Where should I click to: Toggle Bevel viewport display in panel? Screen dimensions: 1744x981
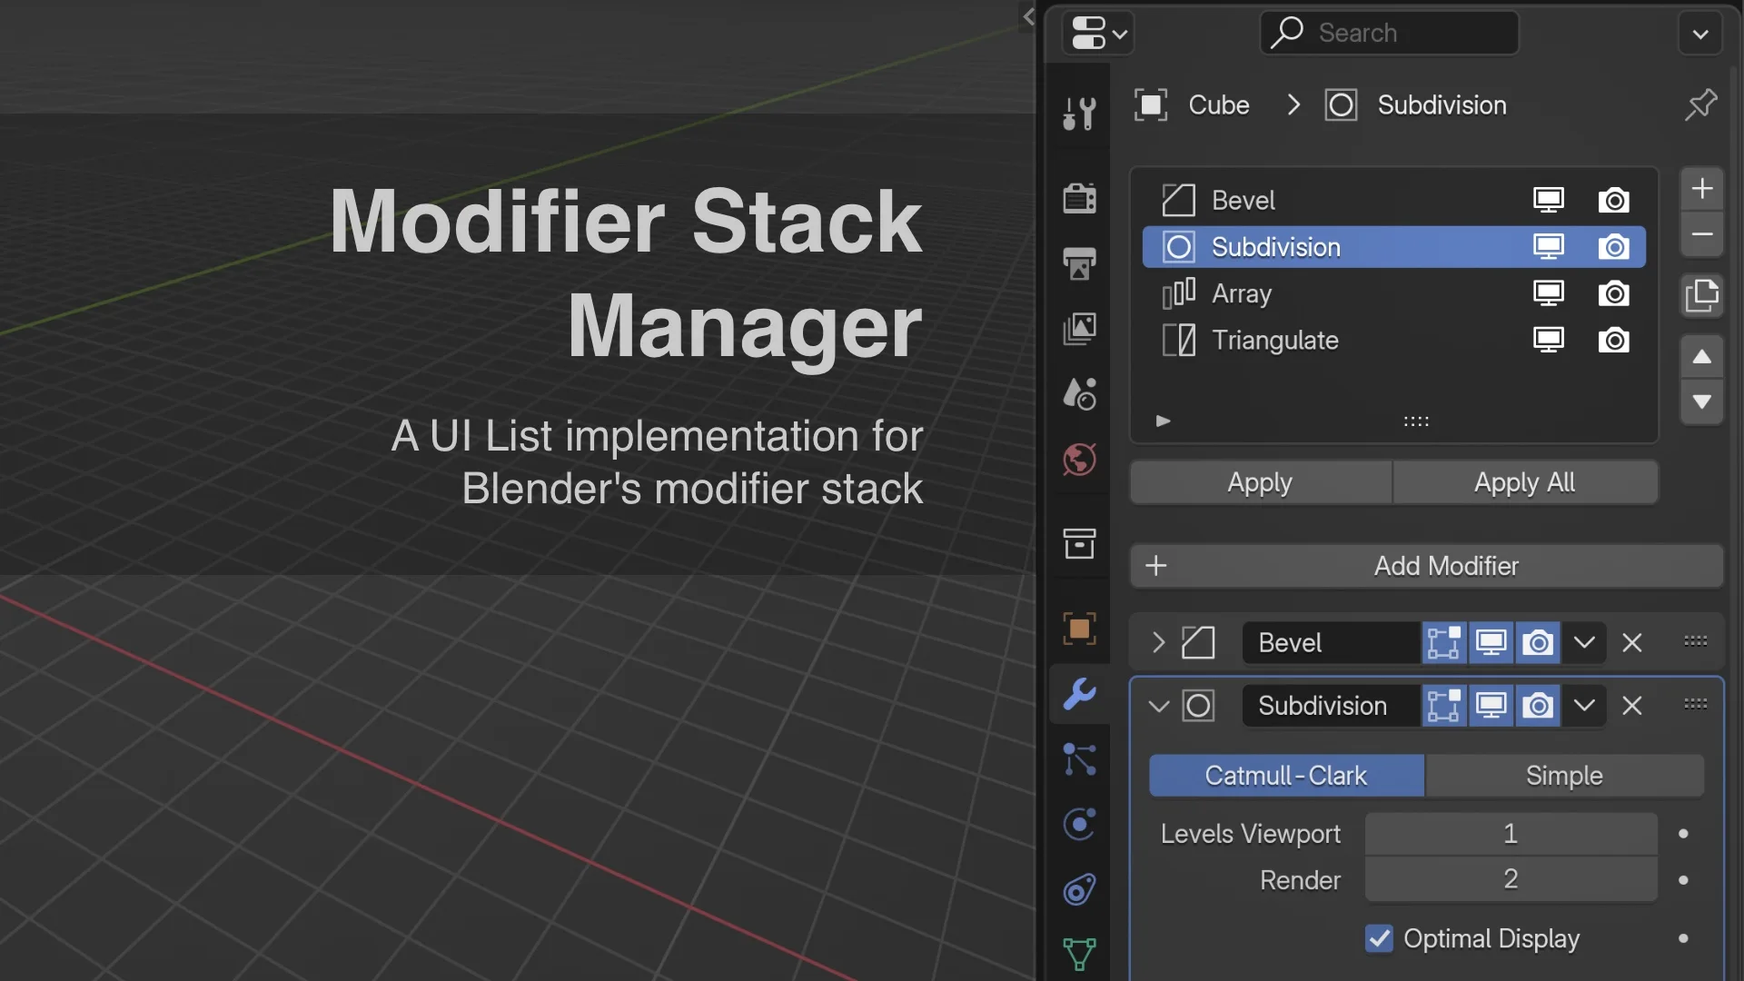pos(1491,643)
